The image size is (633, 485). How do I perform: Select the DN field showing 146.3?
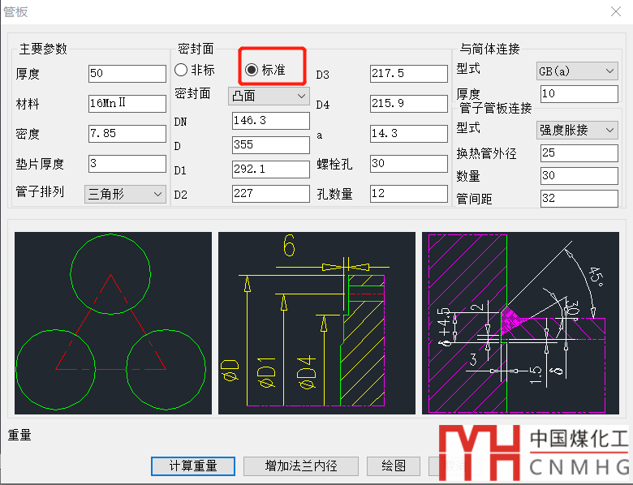tap(270, 121)
